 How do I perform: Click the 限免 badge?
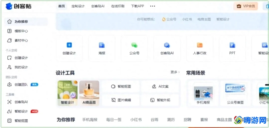click(34, 84)
